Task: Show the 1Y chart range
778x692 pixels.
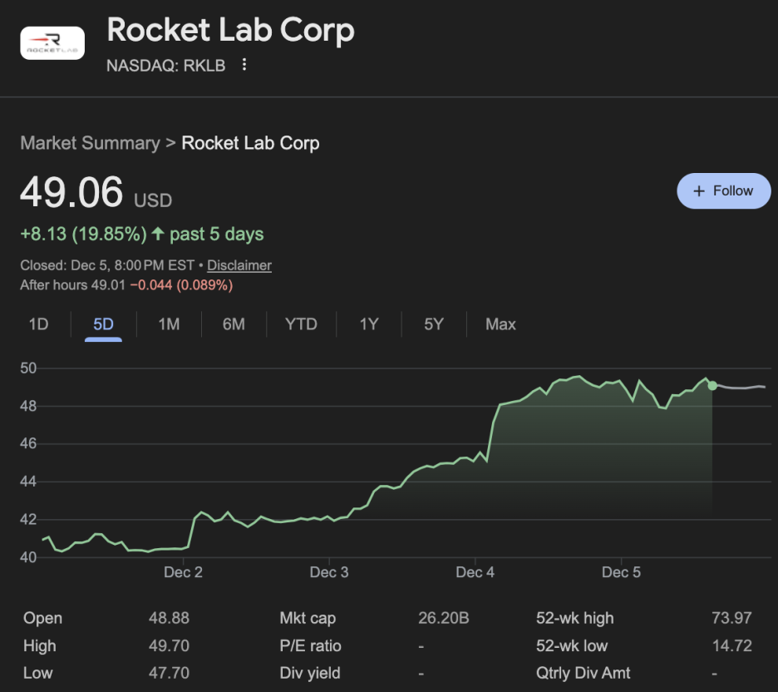Action: (x=368, y=324)
